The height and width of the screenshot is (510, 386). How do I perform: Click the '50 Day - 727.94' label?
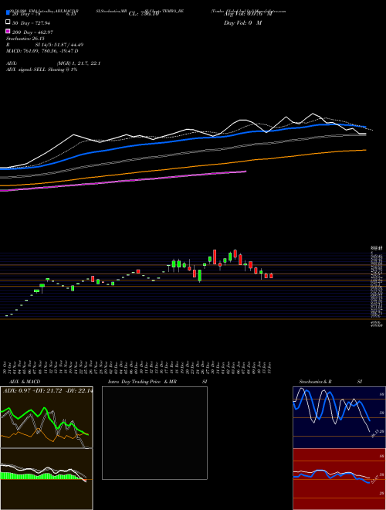31,23
